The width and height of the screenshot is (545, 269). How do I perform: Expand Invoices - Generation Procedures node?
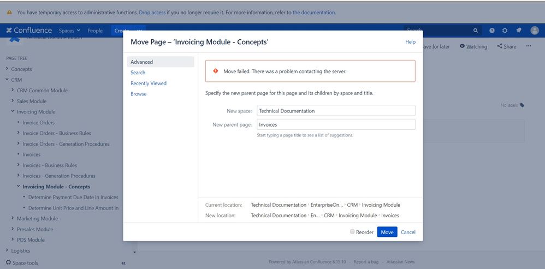click(x=19, y=175)
